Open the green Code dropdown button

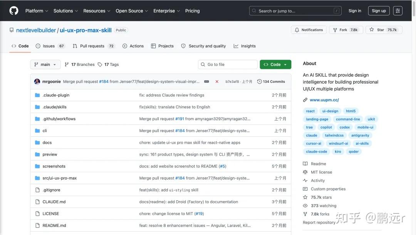[x=275, y=64]
